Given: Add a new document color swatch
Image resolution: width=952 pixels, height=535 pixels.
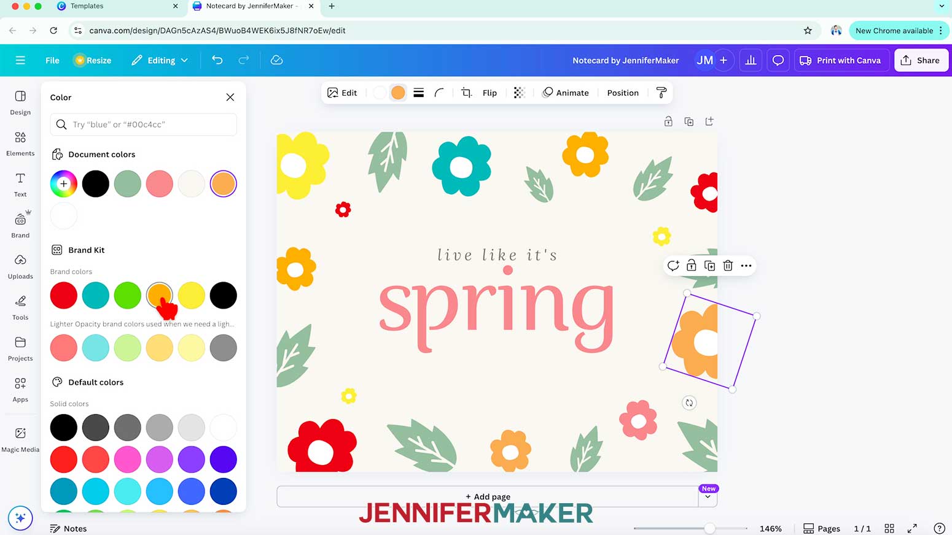Looking at the screenshot, I should pyautogui.click(x=64, y=183).
